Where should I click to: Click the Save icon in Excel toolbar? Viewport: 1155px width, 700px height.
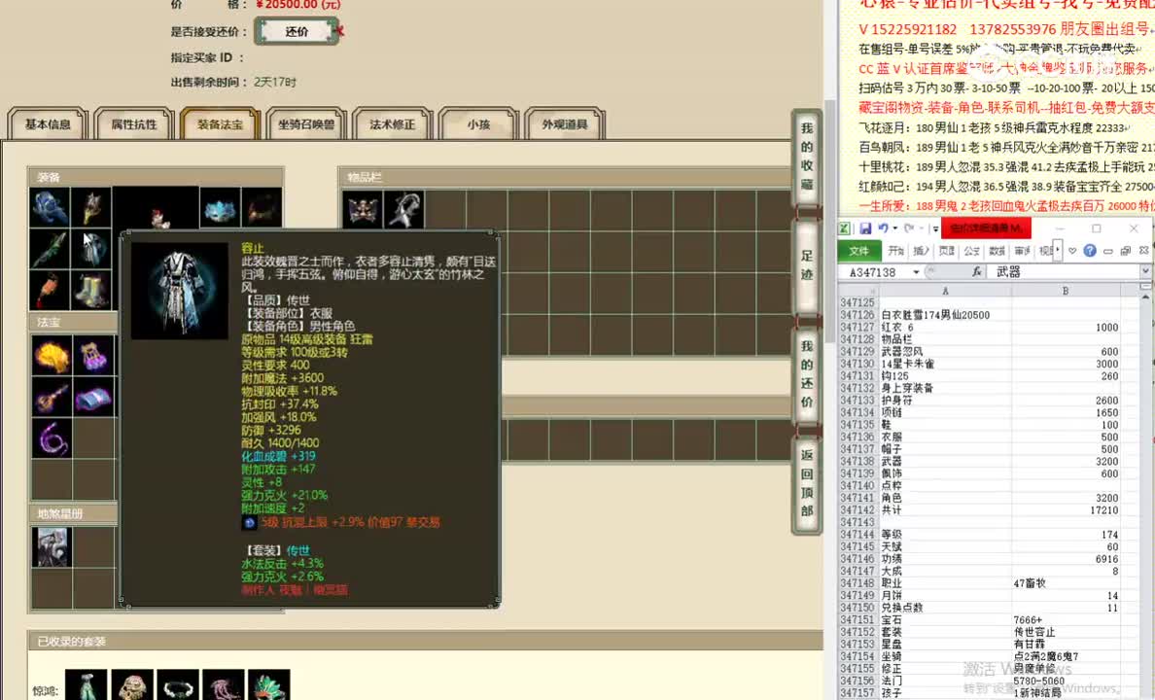click(866, 228)
